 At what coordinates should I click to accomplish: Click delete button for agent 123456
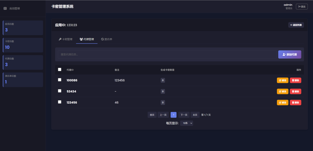click(295, 102)
